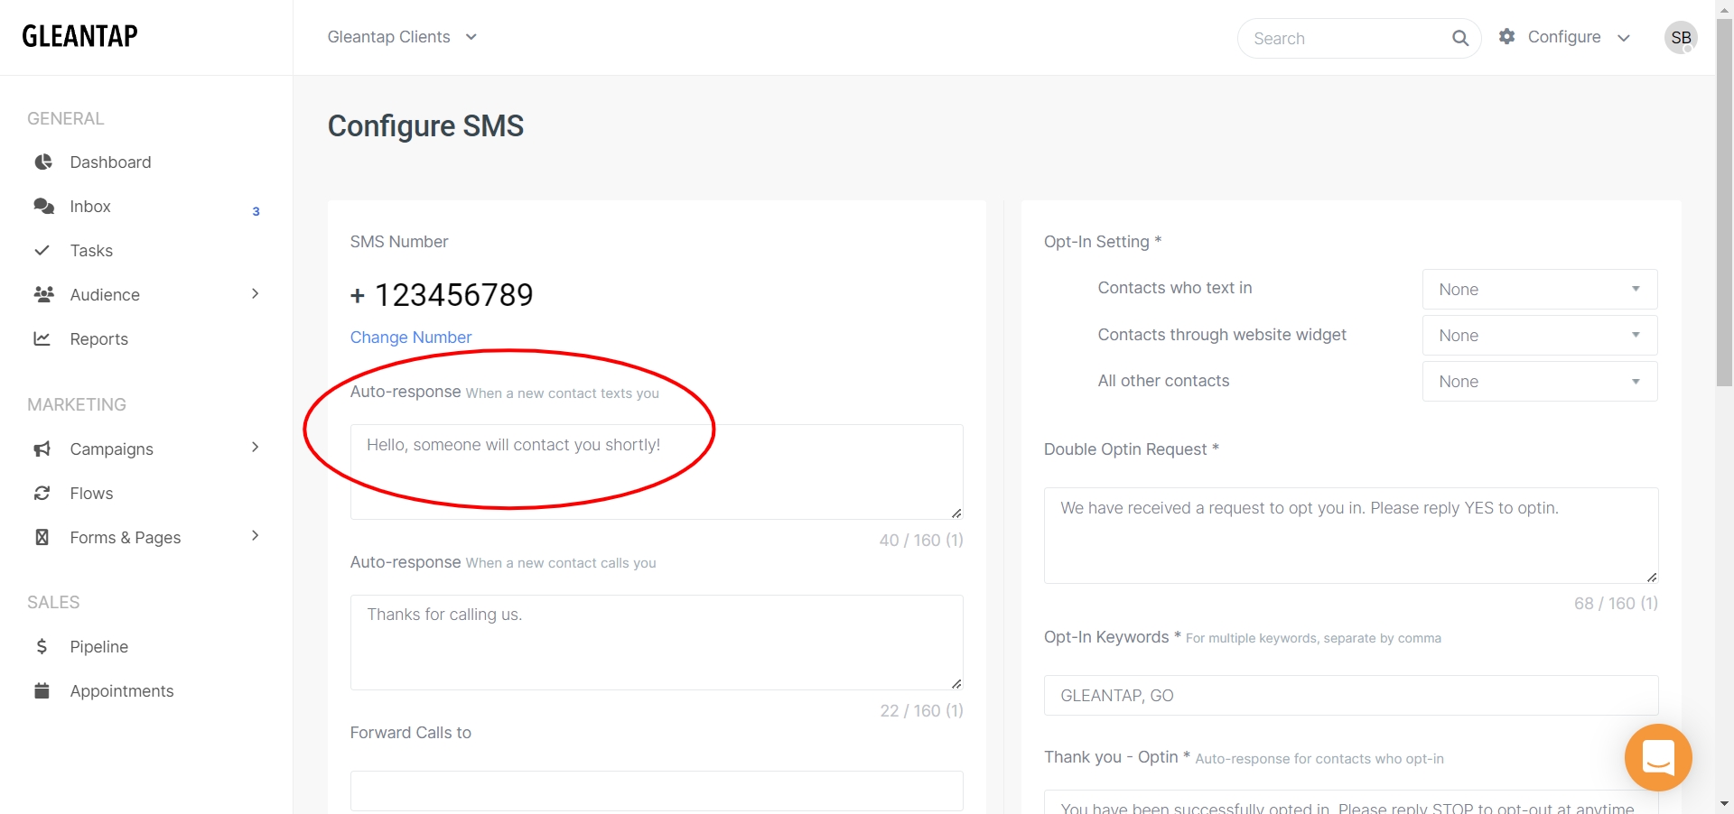Open Forms & Pages in sidebar
This screenshot has width=1734, height=814.
126,538
